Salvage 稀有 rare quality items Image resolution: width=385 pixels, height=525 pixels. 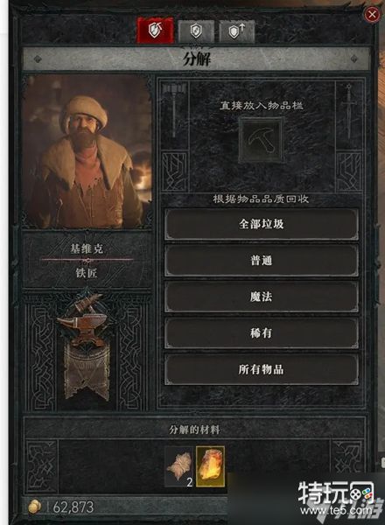point(261,333)
